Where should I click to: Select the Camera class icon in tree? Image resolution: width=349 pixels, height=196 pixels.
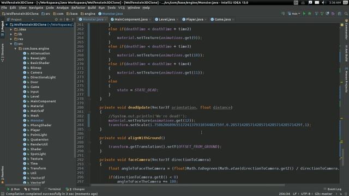click(25, 72)
